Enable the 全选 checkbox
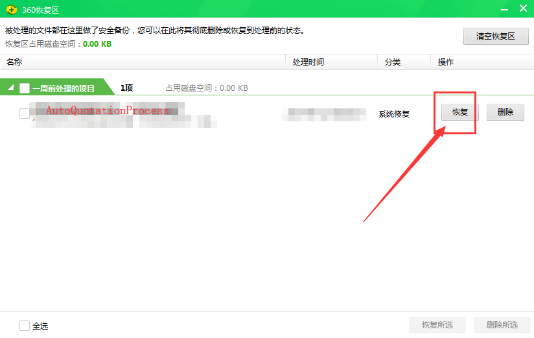534x338 pixels. pos(25,326)
